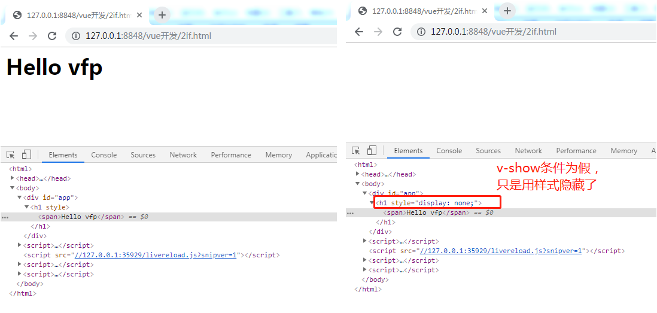This screenshot has width=657, height=313.
Task: Toggle device toolbar in left DevTools
Action: (26, 154)
